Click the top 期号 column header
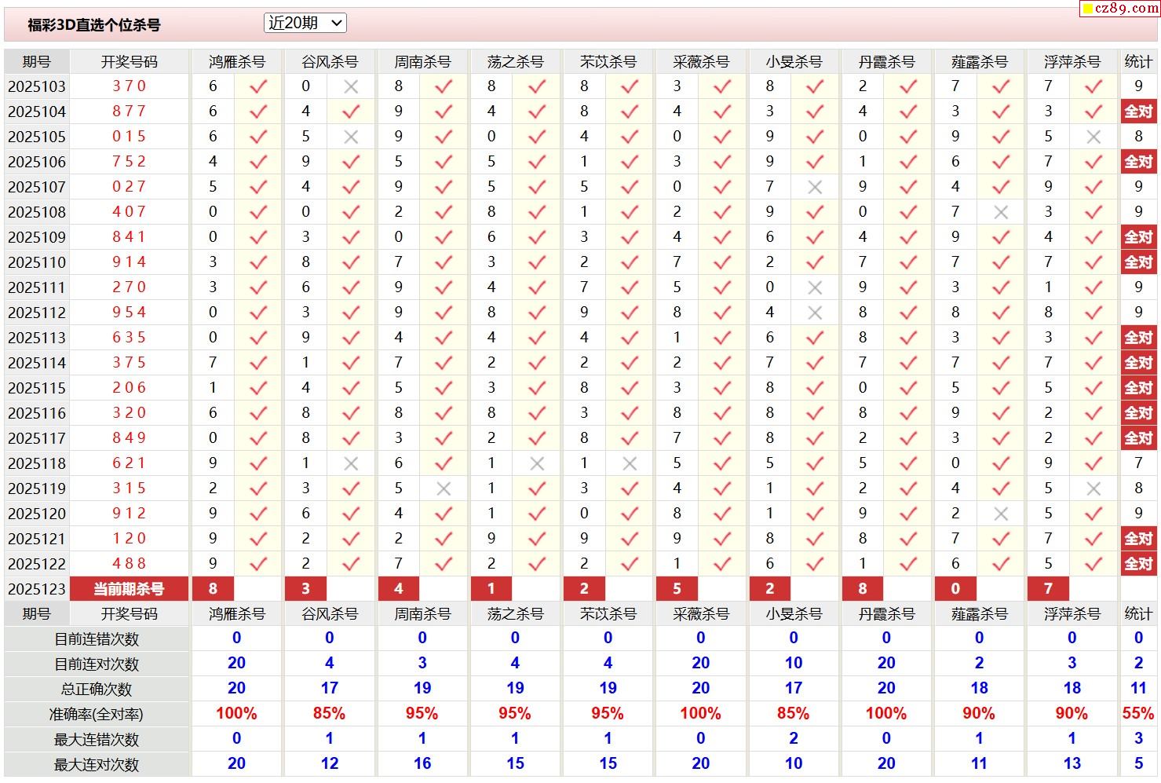This screenshot has width=1161, height=783. tap(37, 61)
